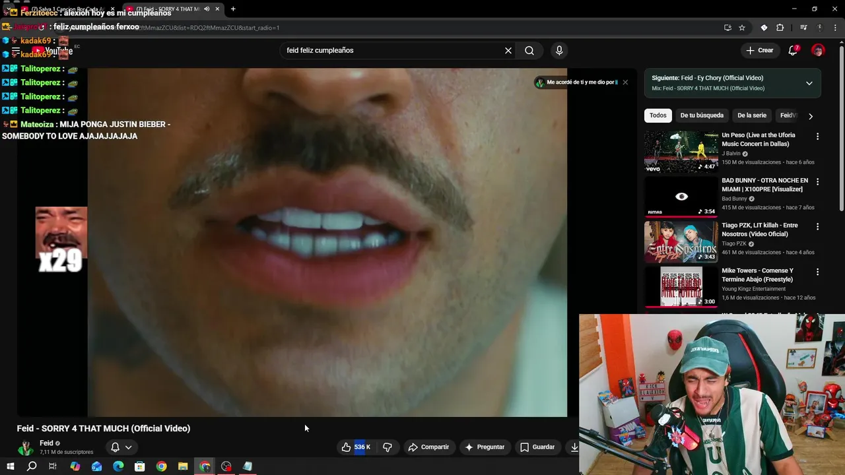Open the YouTube notifications bell
The image size is (845, 475).
click(794, 50)
